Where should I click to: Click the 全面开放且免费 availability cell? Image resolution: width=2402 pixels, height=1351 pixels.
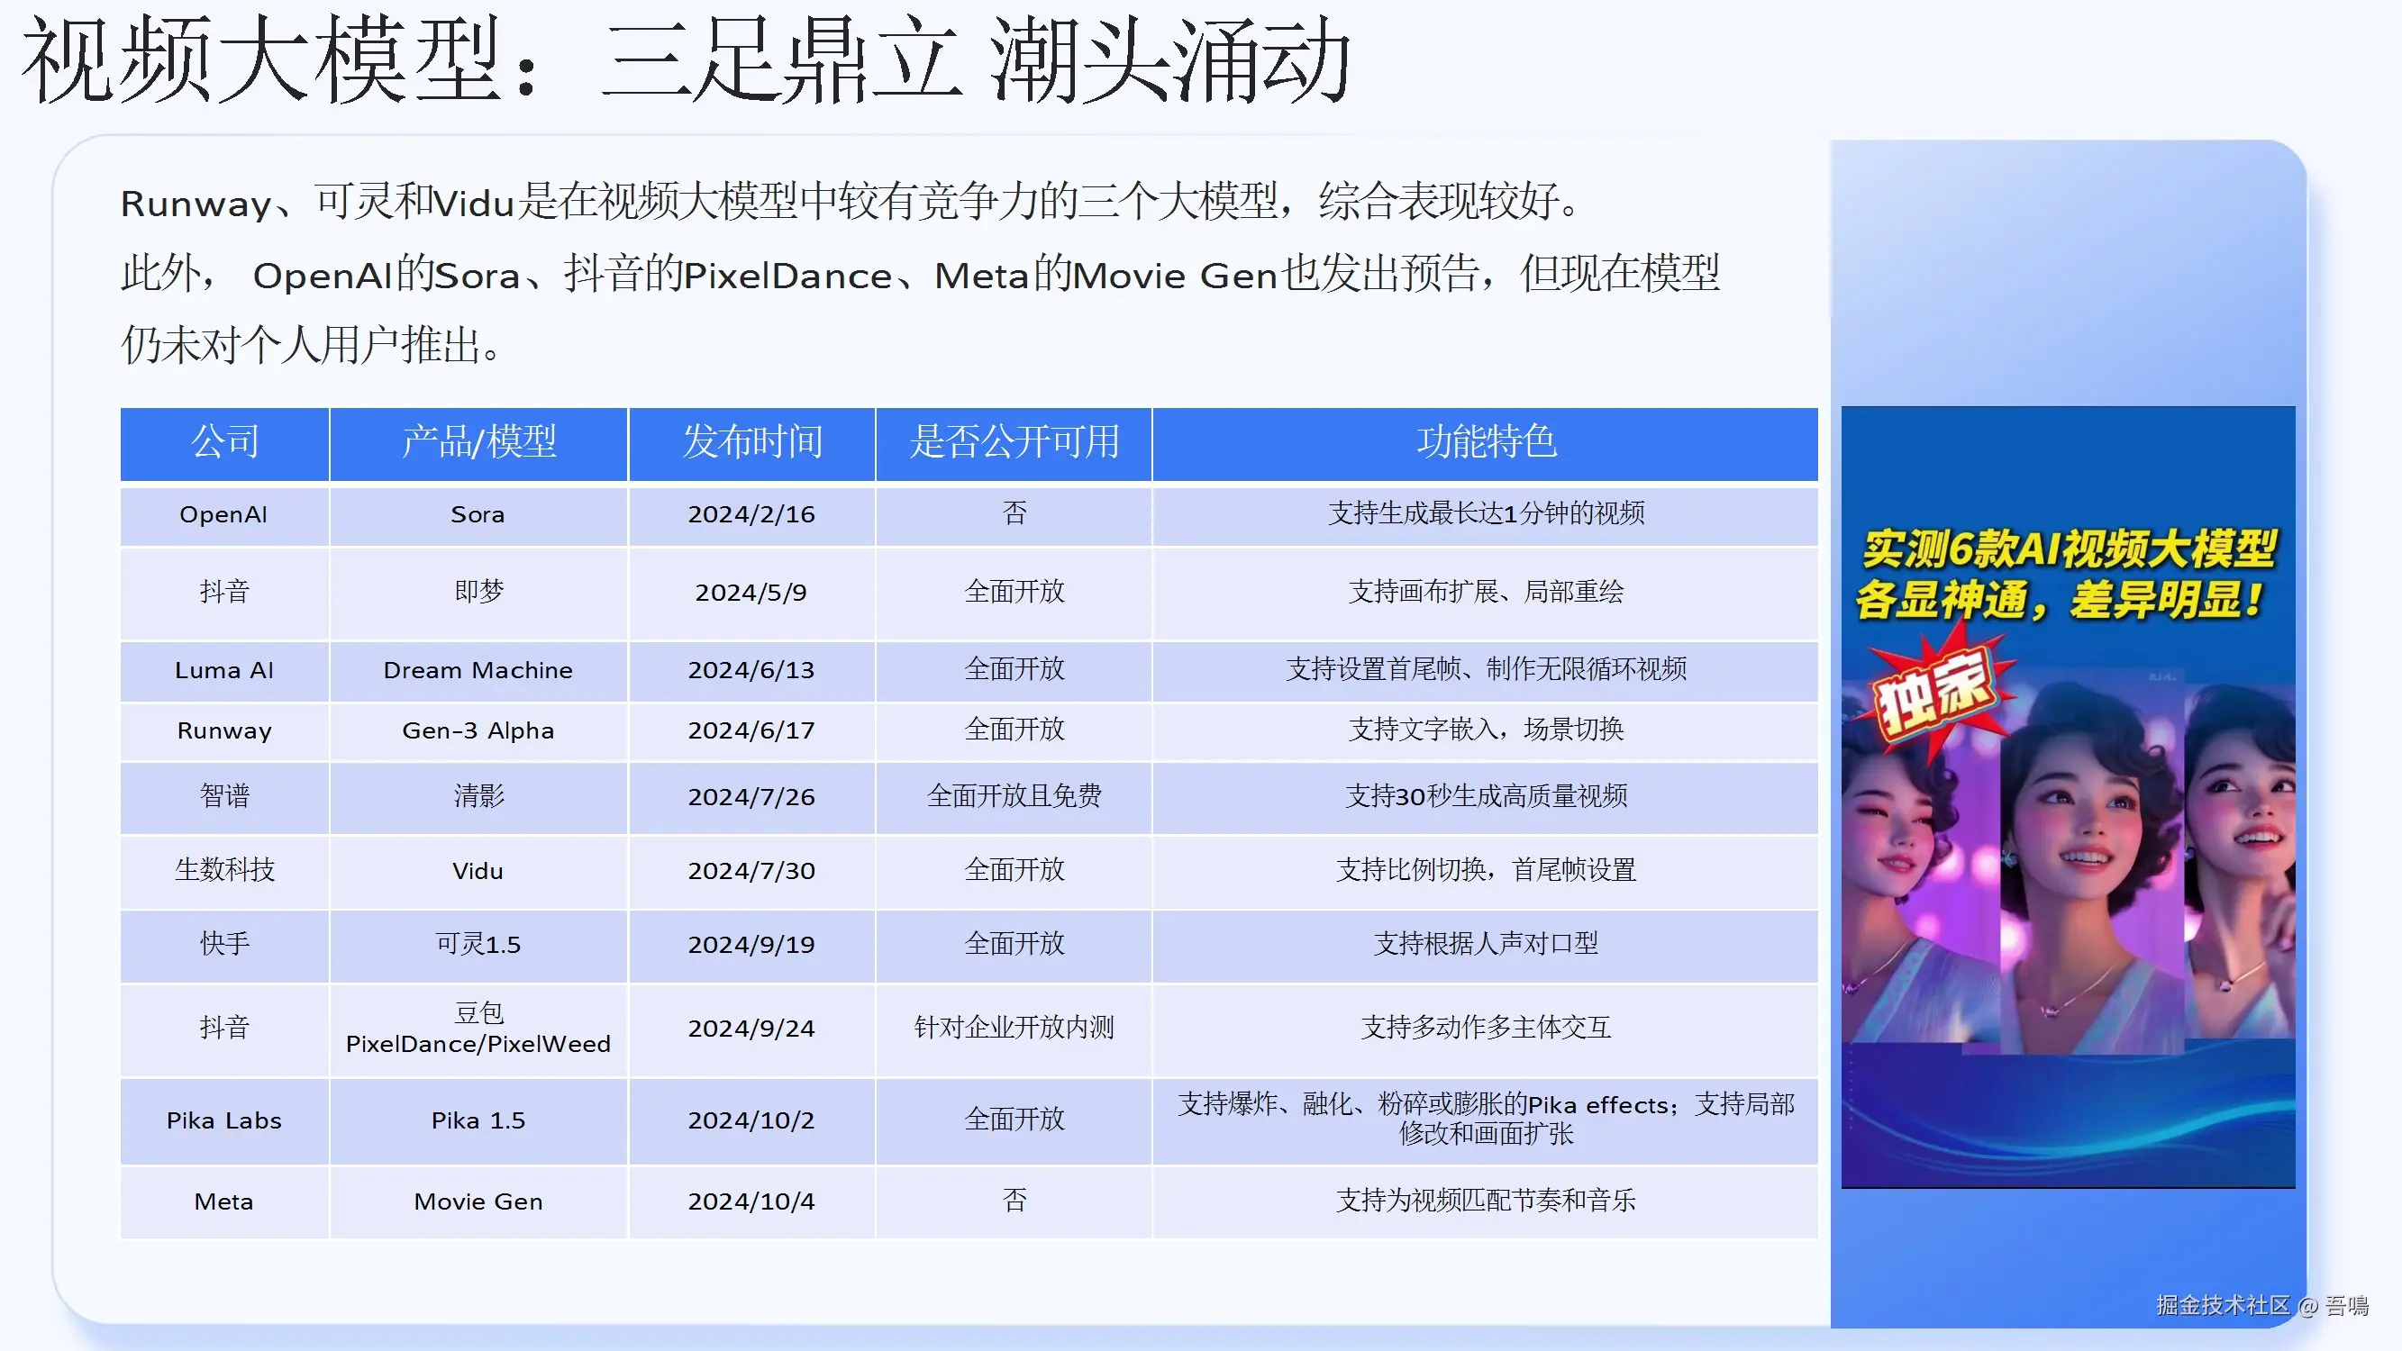point(1014,796)
